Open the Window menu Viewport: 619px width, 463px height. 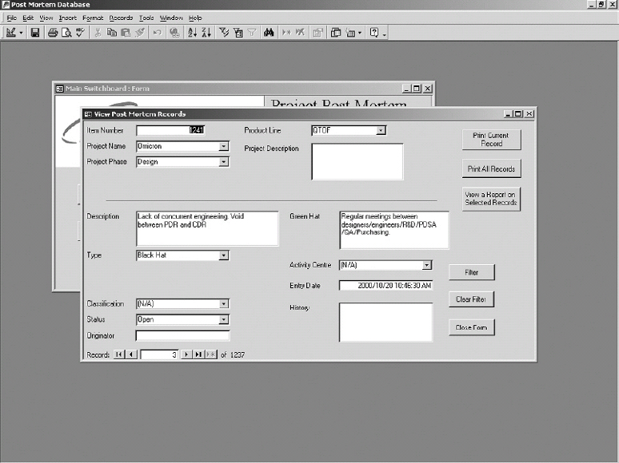171,18
